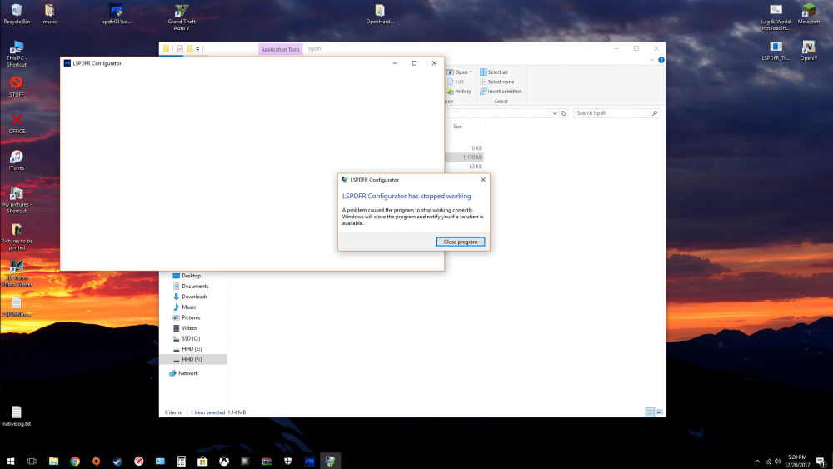Open File Explorer from the taskbar
Viewport: 833px width, 469px height.
(53, 461)
